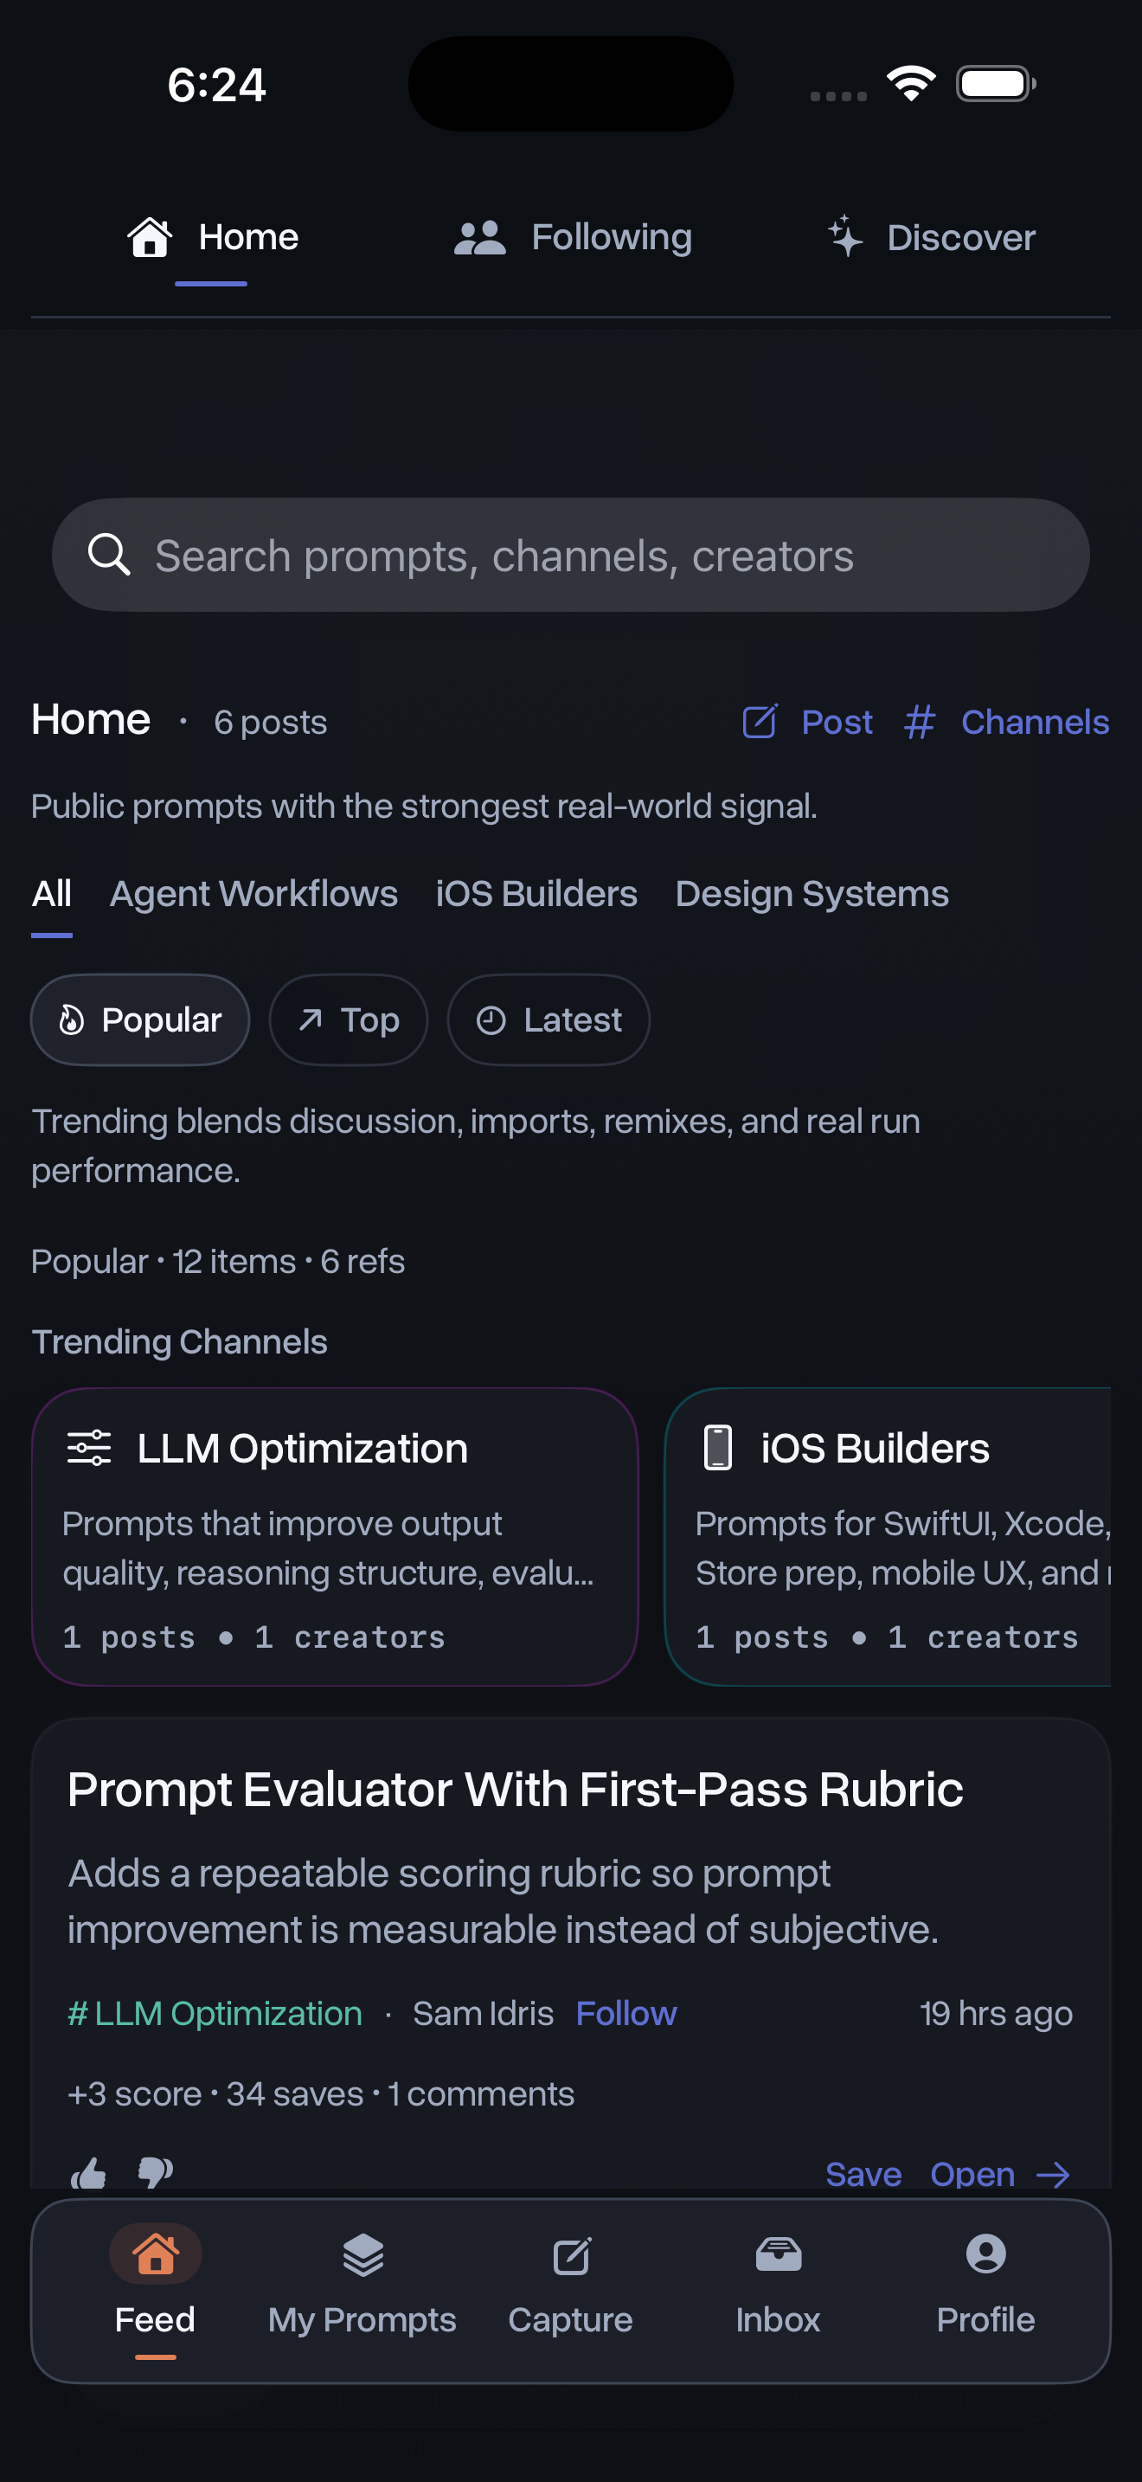Switch sorting to Top
Screen dimensions: 1142x2482
(349, 1019)
